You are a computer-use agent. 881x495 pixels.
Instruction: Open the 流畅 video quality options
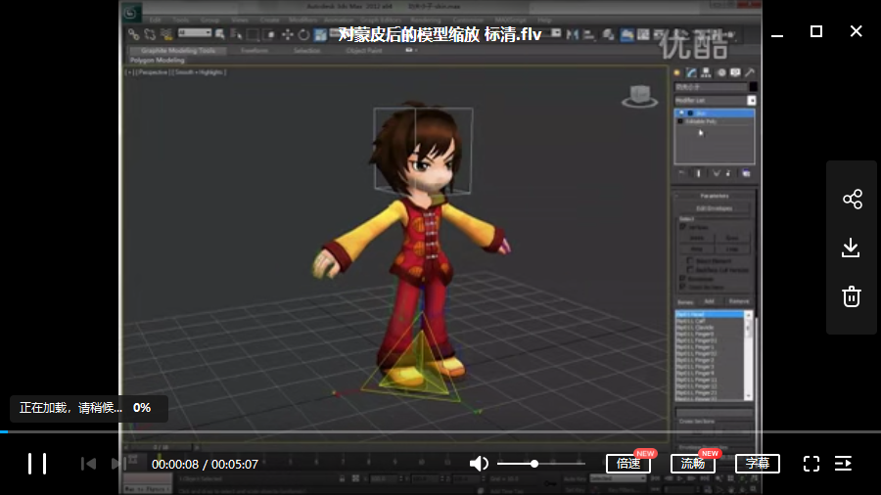click(693, 464)
